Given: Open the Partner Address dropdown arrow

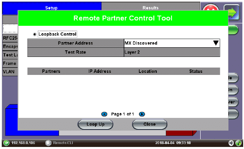Looking at the screenshot, I should (x=216, y=43).
